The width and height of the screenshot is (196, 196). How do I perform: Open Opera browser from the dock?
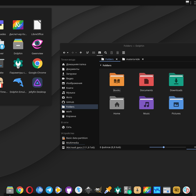click(29, 190)
